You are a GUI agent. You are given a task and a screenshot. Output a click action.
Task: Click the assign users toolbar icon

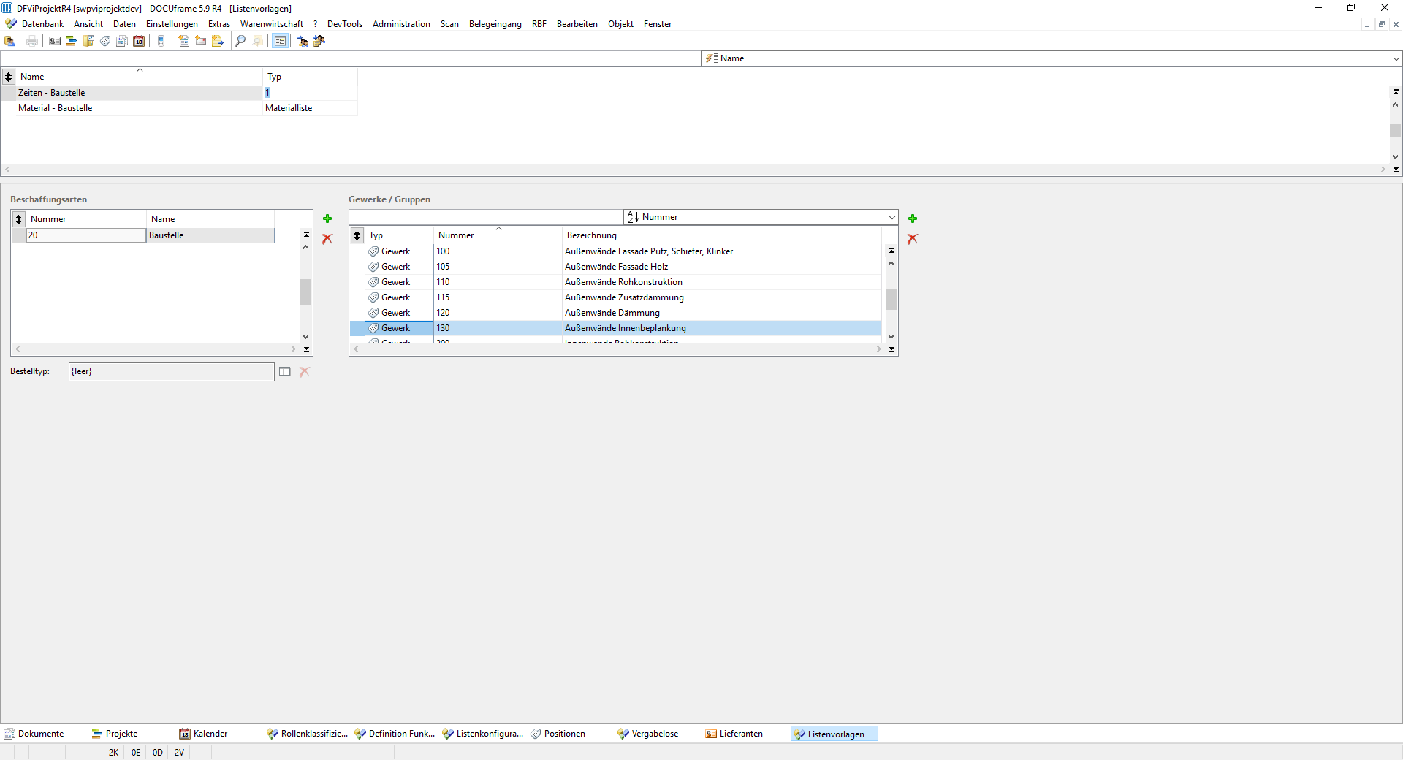(x=303, y=41)
